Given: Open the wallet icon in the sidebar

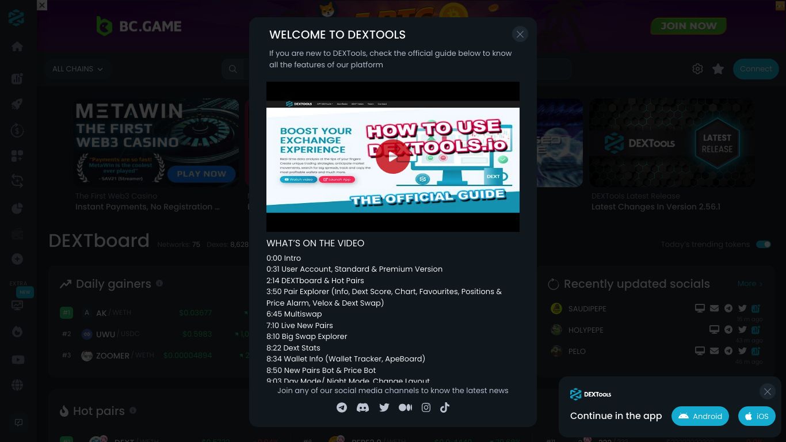Looking at the screenshot, I should pos(17,234).
